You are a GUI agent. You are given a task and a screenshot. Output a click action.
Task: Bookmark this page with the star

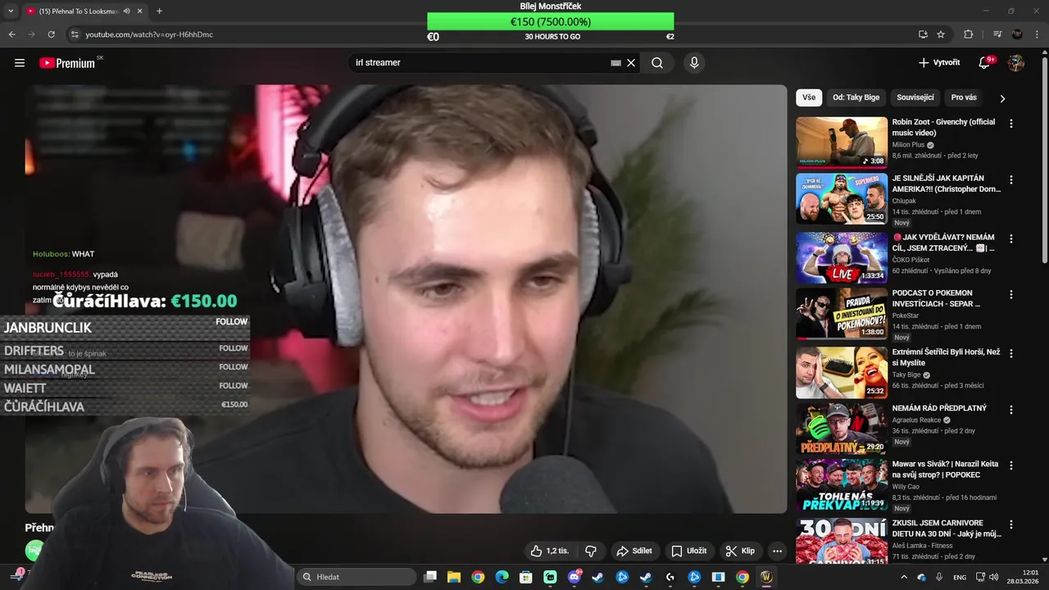pyautogui.click(x=941, y=34)
